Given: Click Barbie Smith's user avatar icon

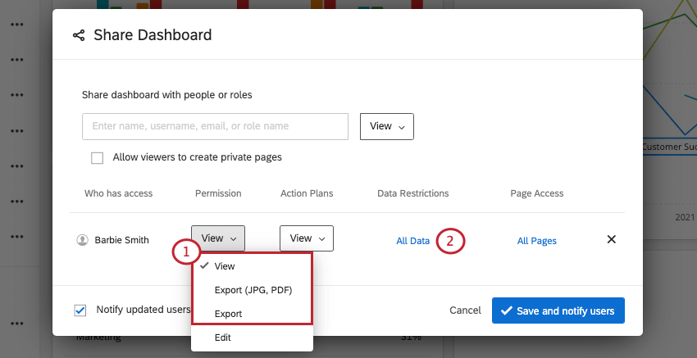Looking at the screenshot, I should pos(82,240).
